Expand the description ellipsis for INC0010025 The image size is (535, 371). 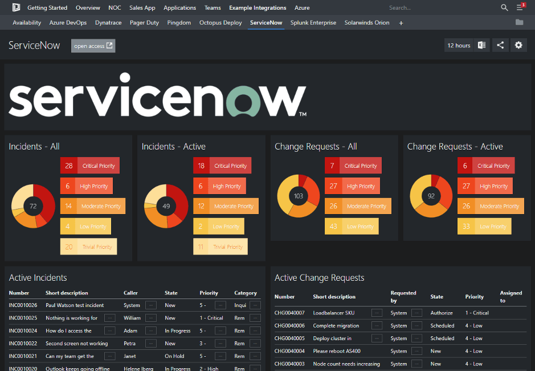point(109,318)
